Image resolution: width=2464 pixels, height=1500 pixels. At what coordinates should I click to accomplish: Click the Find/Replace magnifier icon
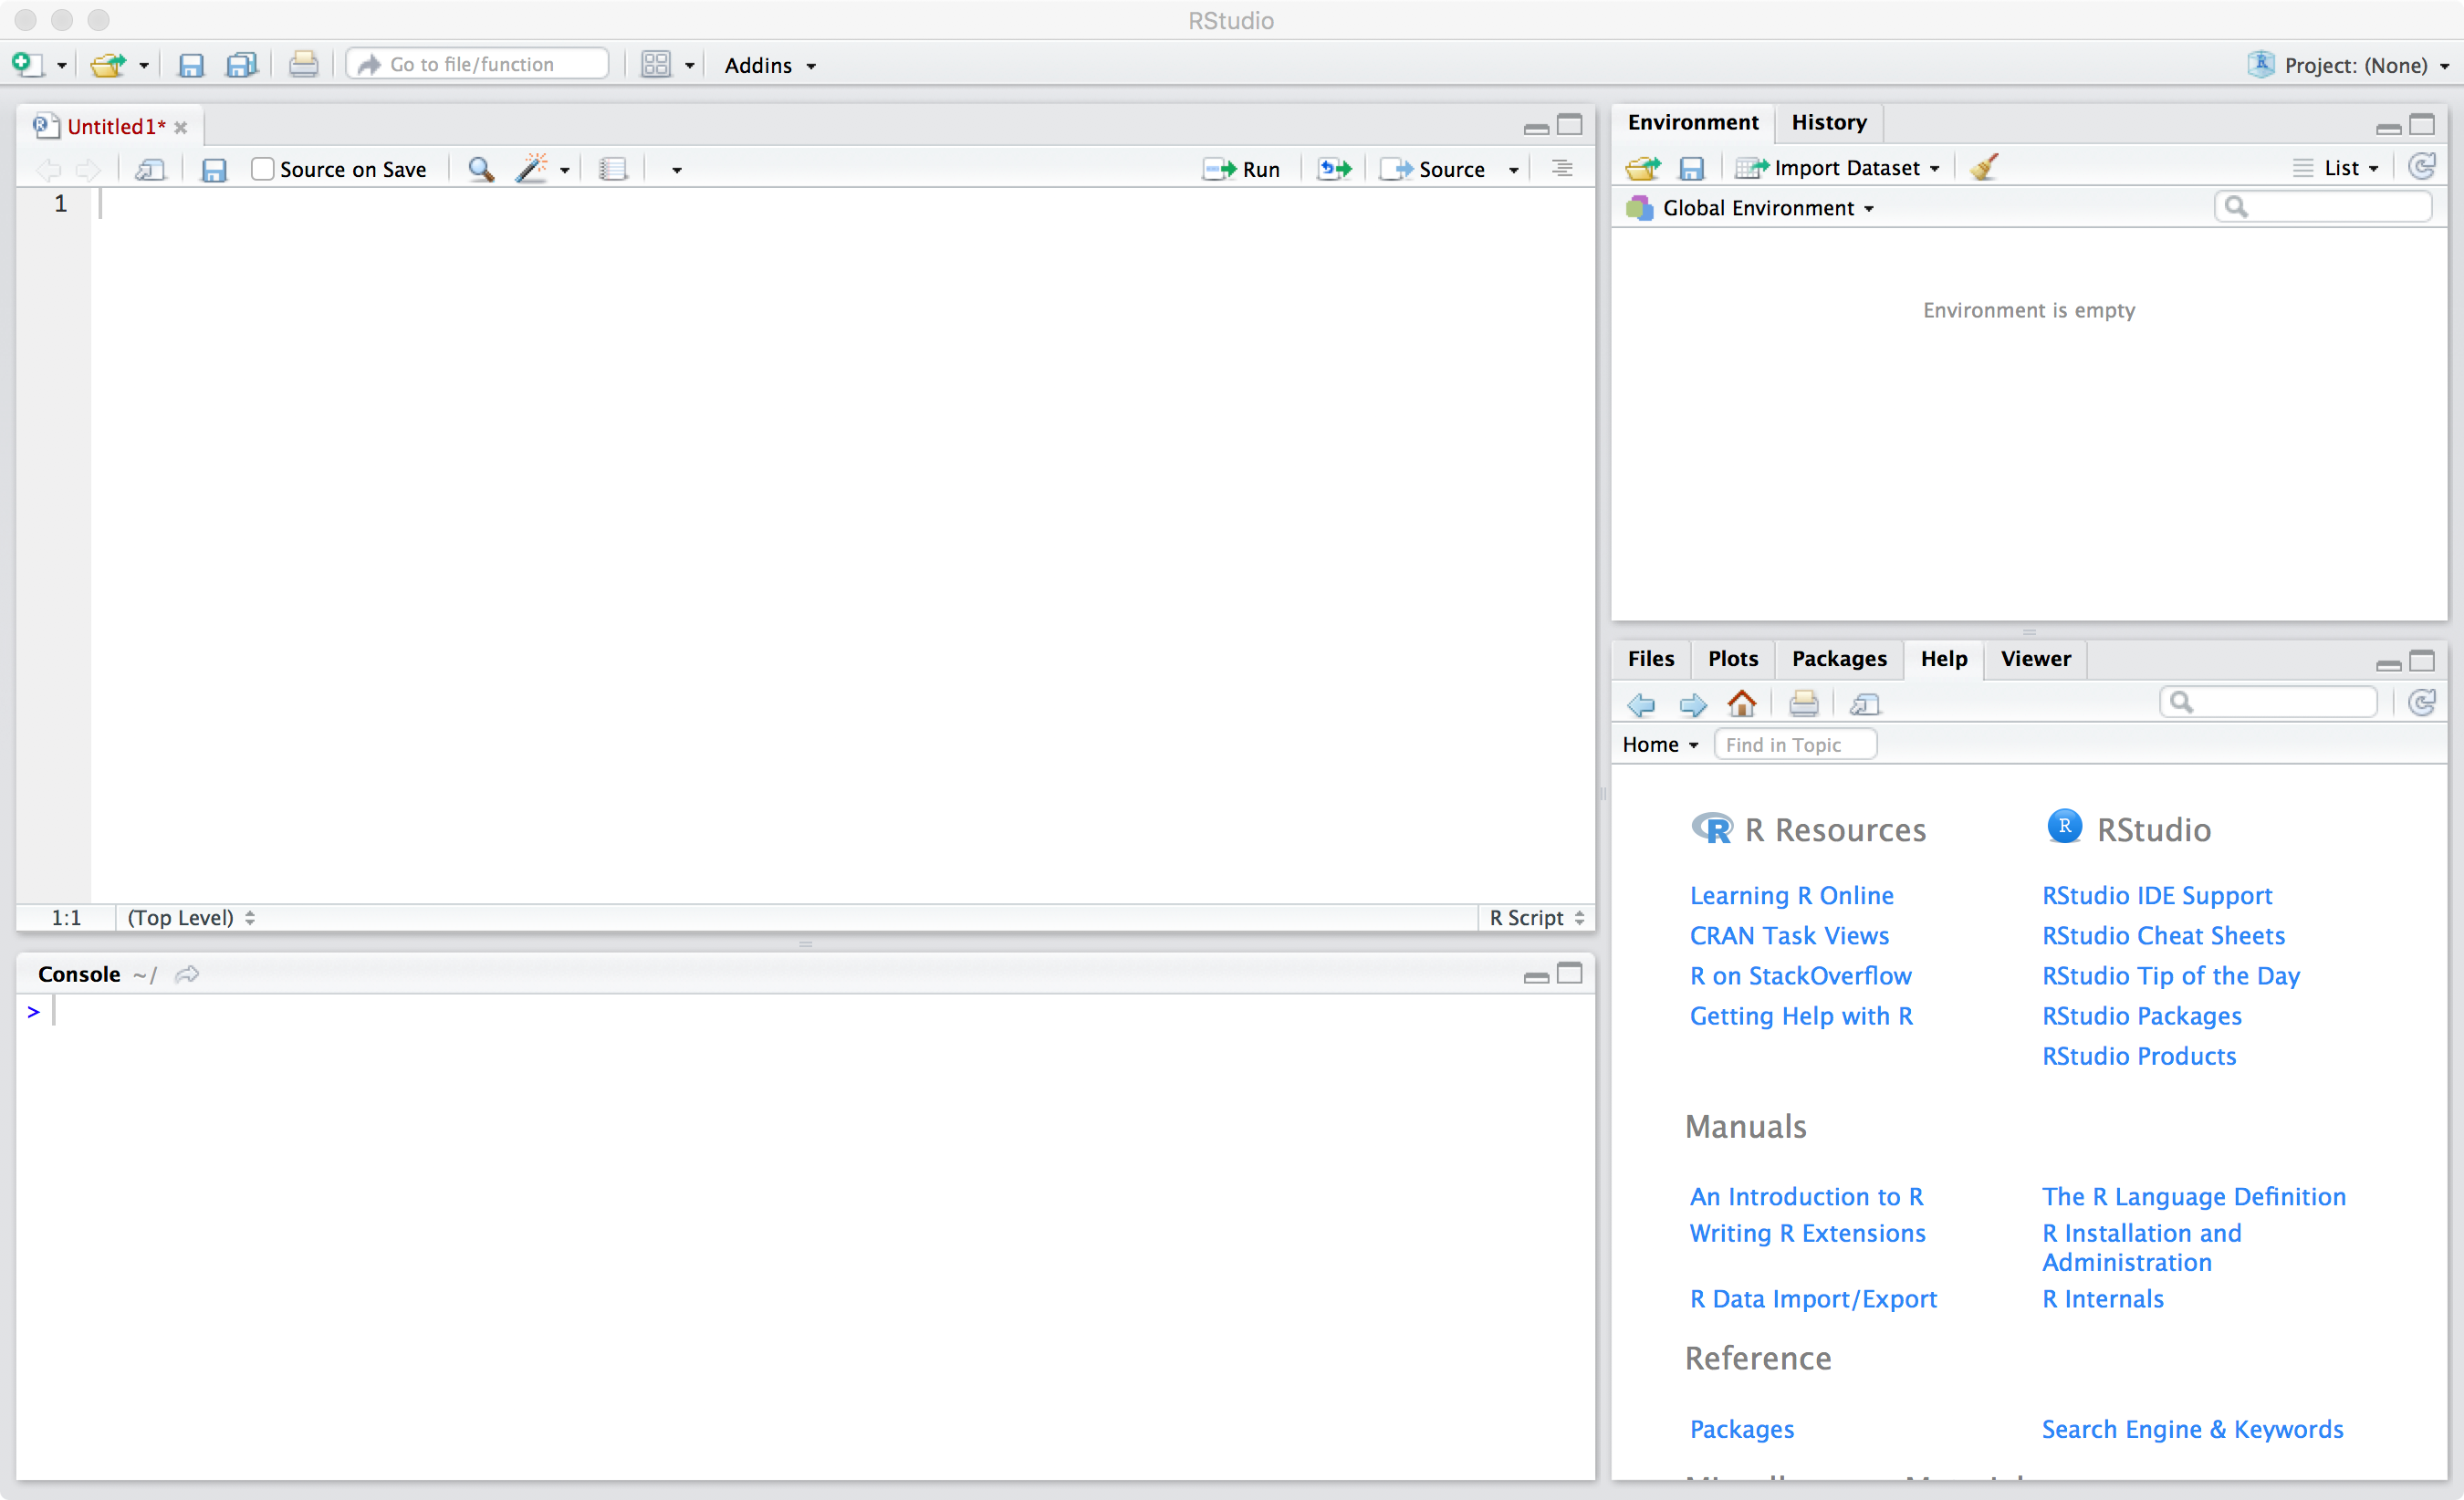(481, 170)
